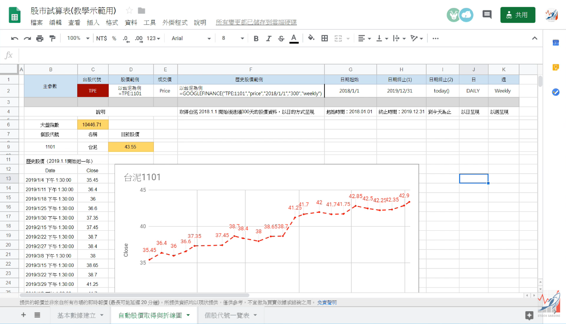Open Google Keep in the side panel
This screenshot has width=566, height=324.
tap(556, 66)
